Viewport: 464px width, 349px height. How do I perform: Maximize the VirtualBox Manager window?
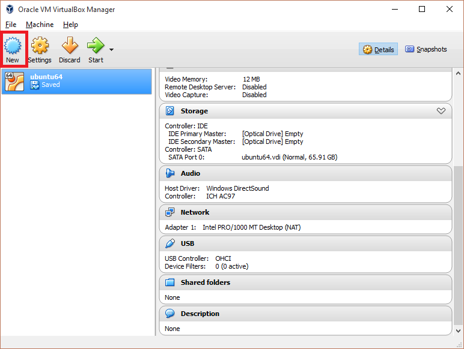[x=422, y=9]
